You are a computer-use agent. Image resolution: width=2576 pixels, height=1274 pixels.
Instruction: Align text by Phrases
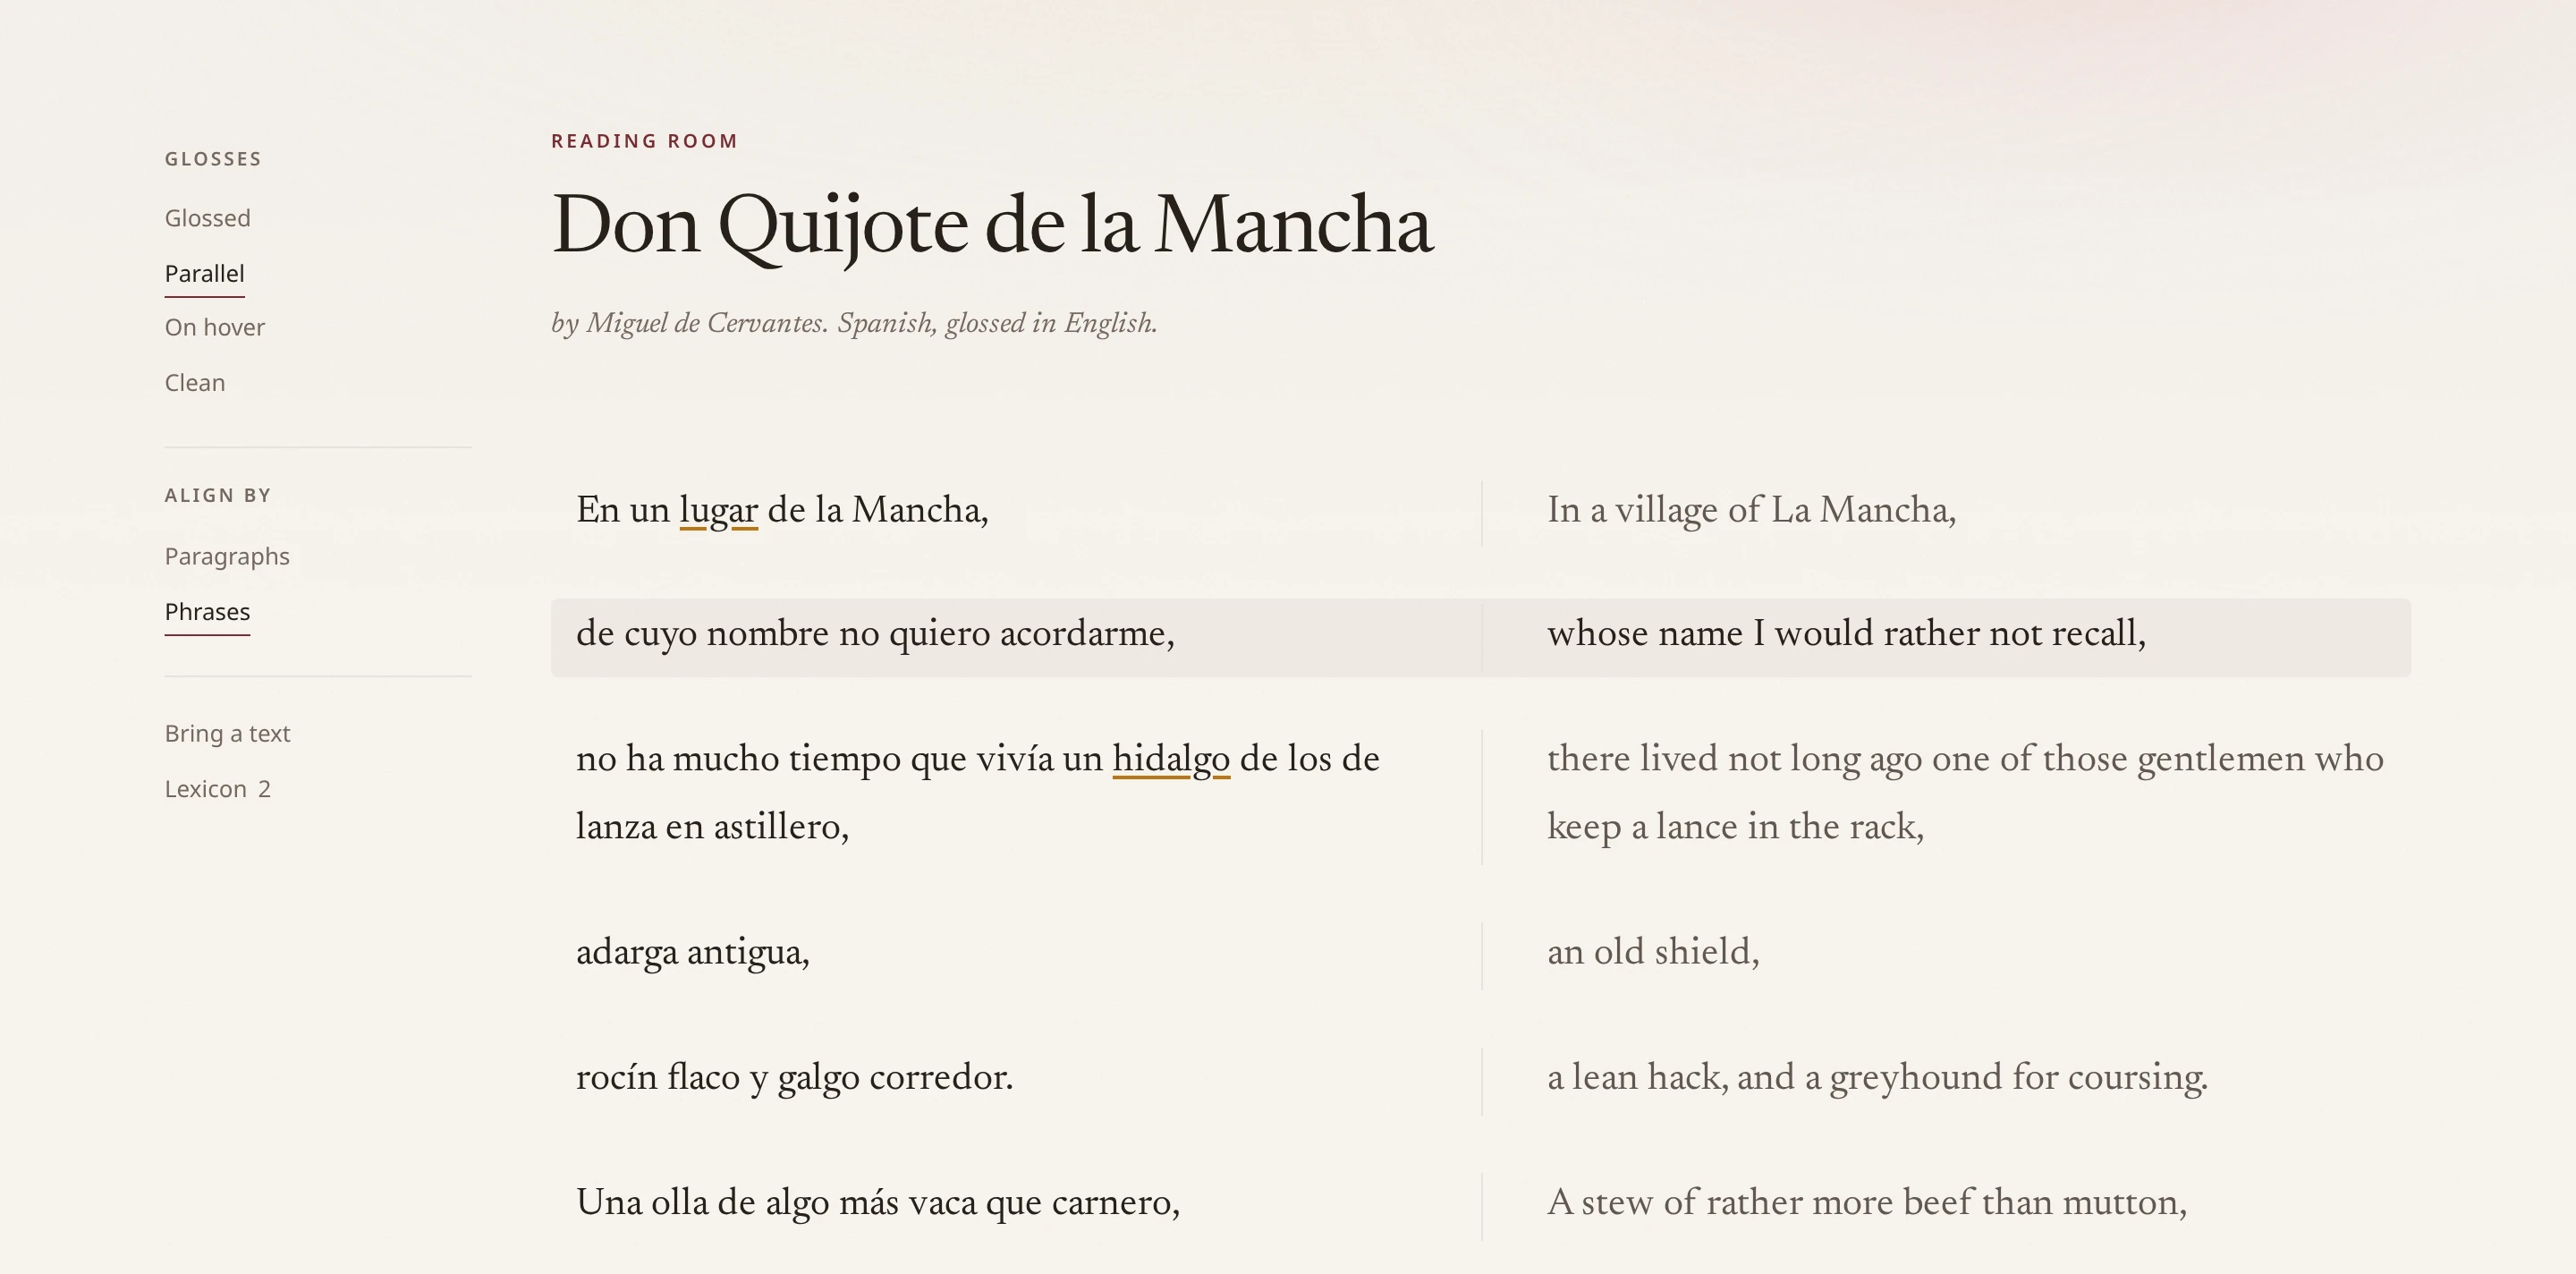tap(207, 611)
